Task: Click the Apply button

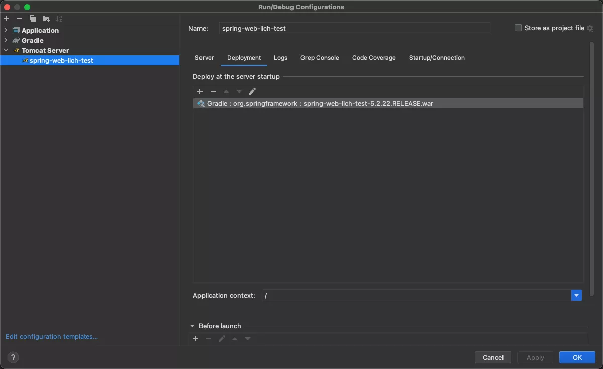Action: 535,357
